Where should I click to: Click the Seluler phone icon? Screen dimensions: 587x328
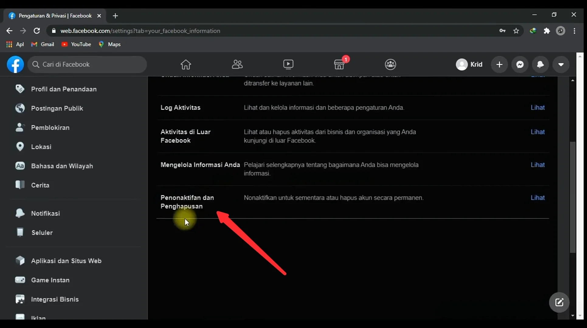coord(20,232)
